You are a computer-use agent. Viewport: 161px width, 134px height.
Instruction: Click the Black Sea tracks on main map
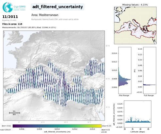pyautogui.click(x=94, y=68)
